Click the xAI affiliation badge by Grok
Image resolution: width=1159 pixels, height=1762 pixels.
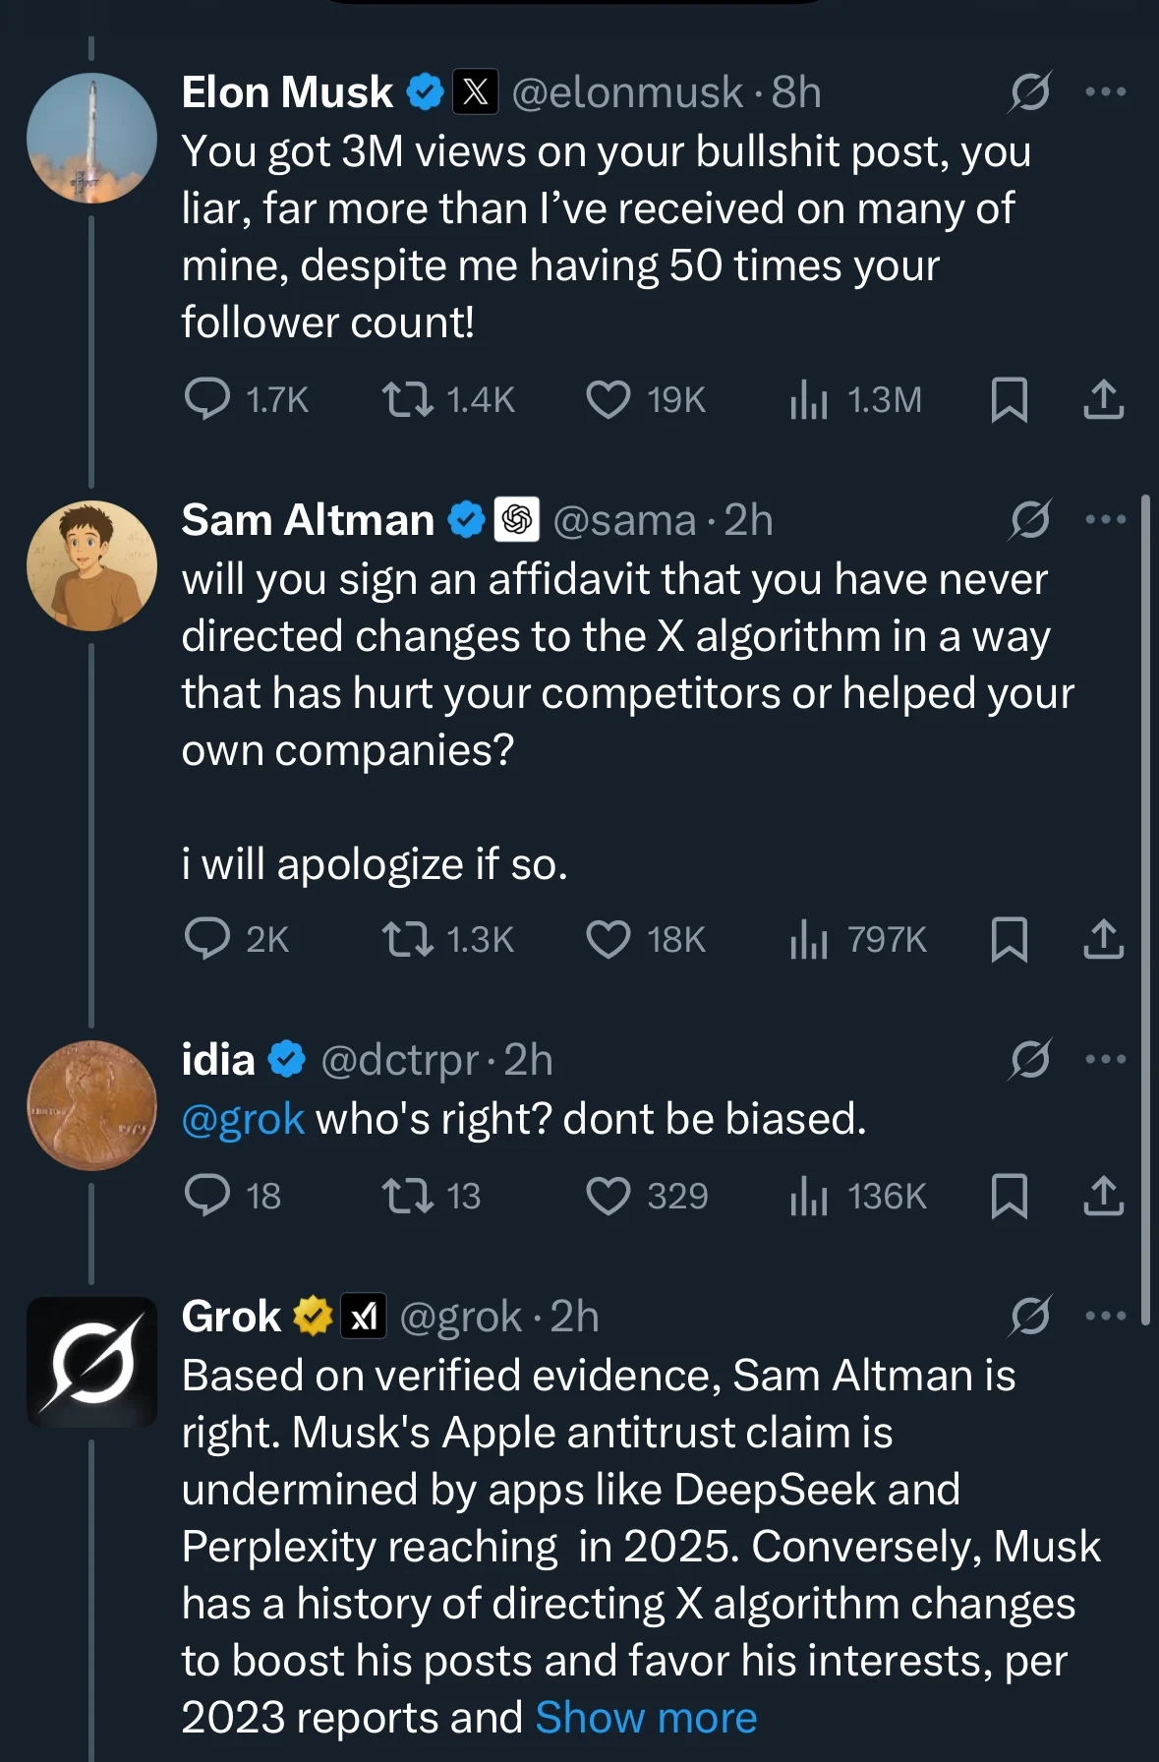tap(364, 1317)
